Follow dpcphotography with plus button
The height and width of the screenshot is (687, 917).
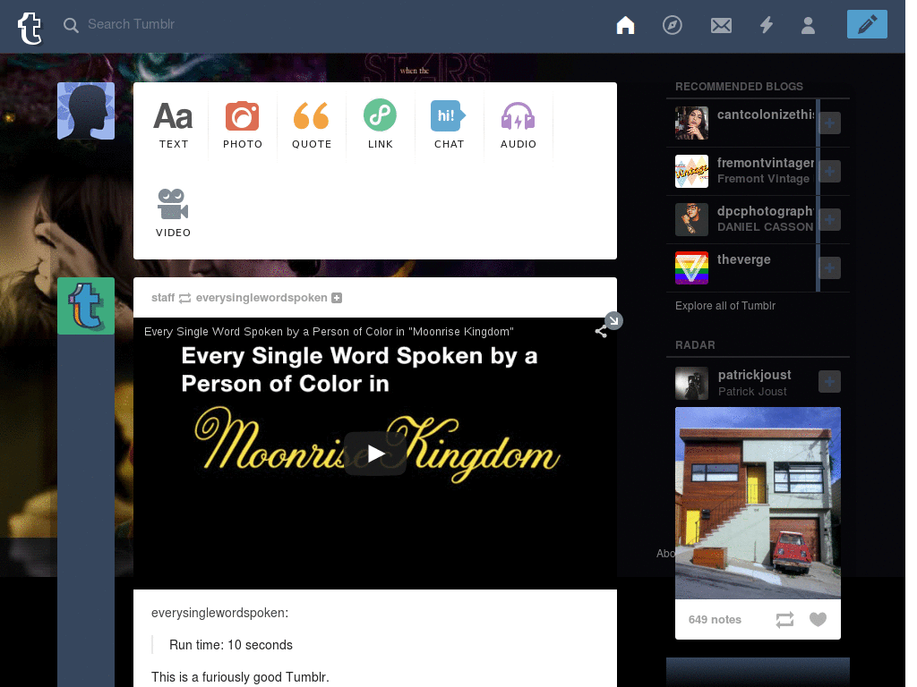click(x=829, y=220)
